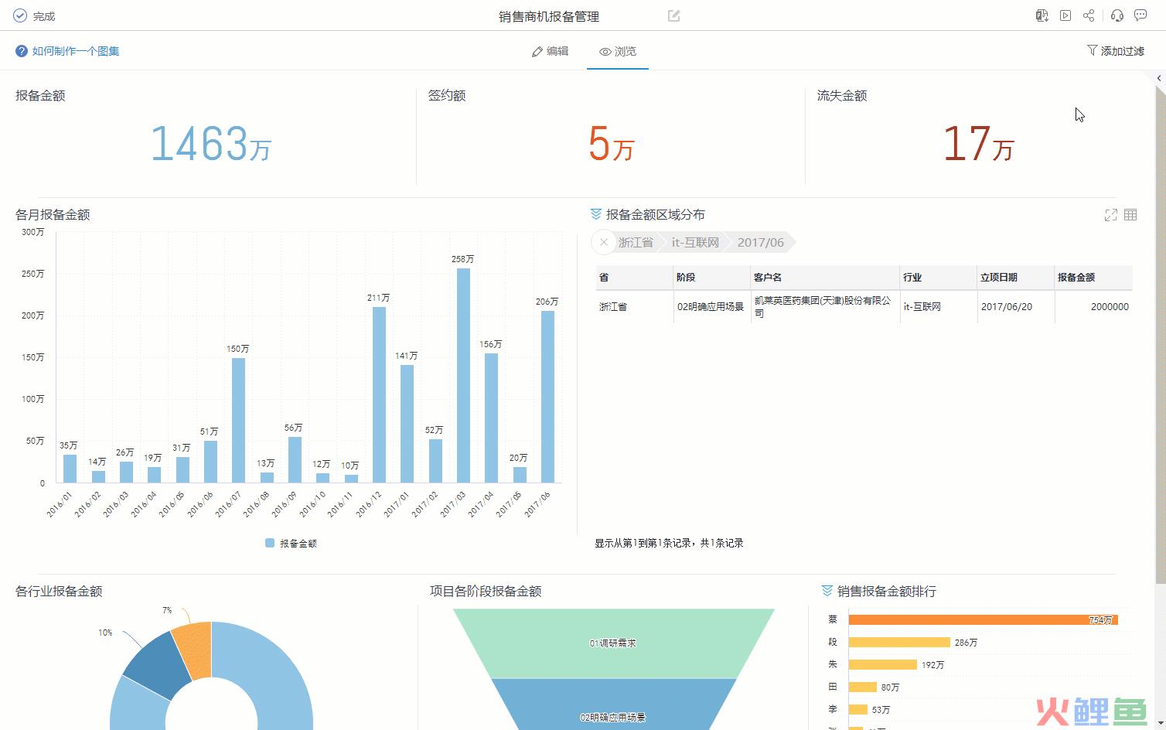Clear drill path with the X icon
1166x730 pixels.
(x=604, y=242)
